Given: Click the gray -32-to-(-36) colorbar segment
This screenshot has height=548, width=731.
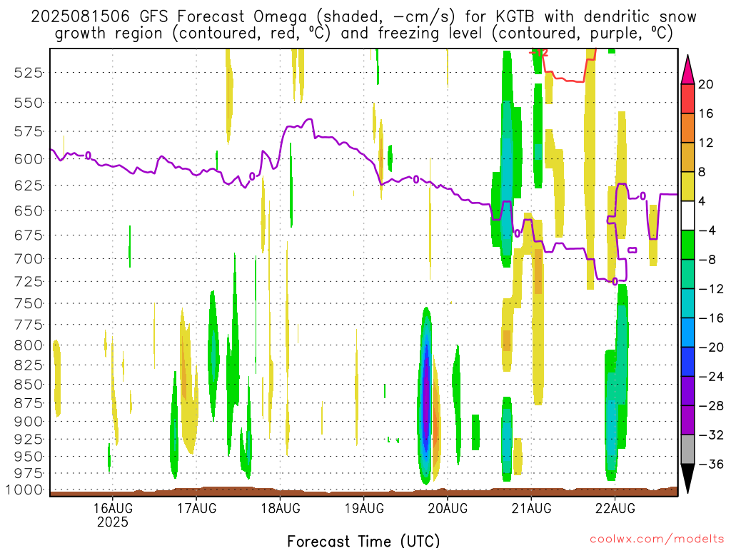Looking at the screenshot, I should [x=687, y=450].
